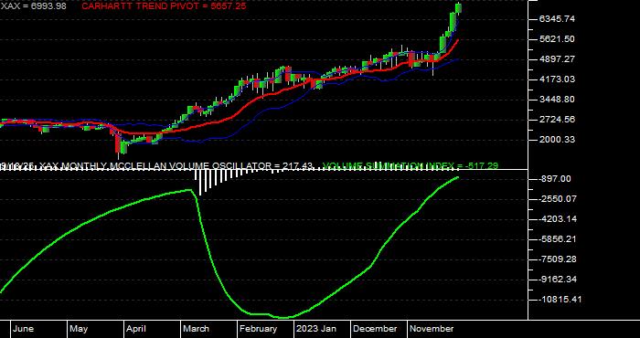This screenshot has width=640, height=338.
Task: Select the -897.00 oscillator axis label
Action: 554,178
